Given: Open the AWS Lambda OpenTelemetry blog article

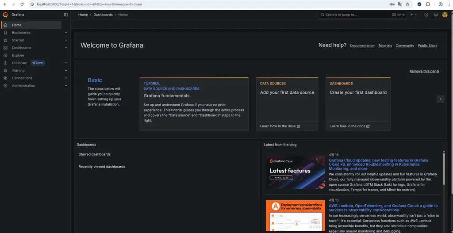Looking at the screenshot, I should point(383,208).
